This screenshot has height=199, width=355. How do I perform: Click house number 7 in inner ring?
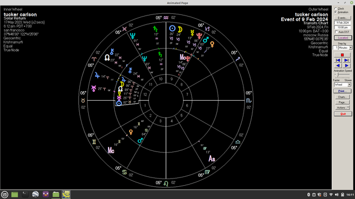[x=187, y=95]
